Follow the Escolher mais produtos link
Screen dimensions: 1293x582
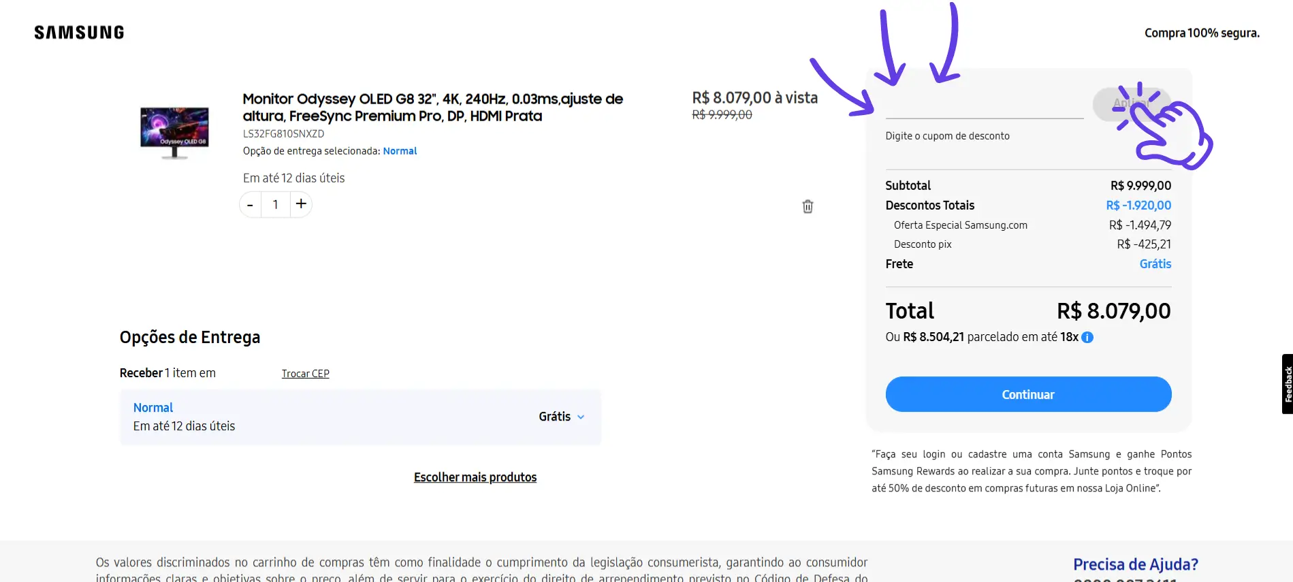(x=475, y=477)
